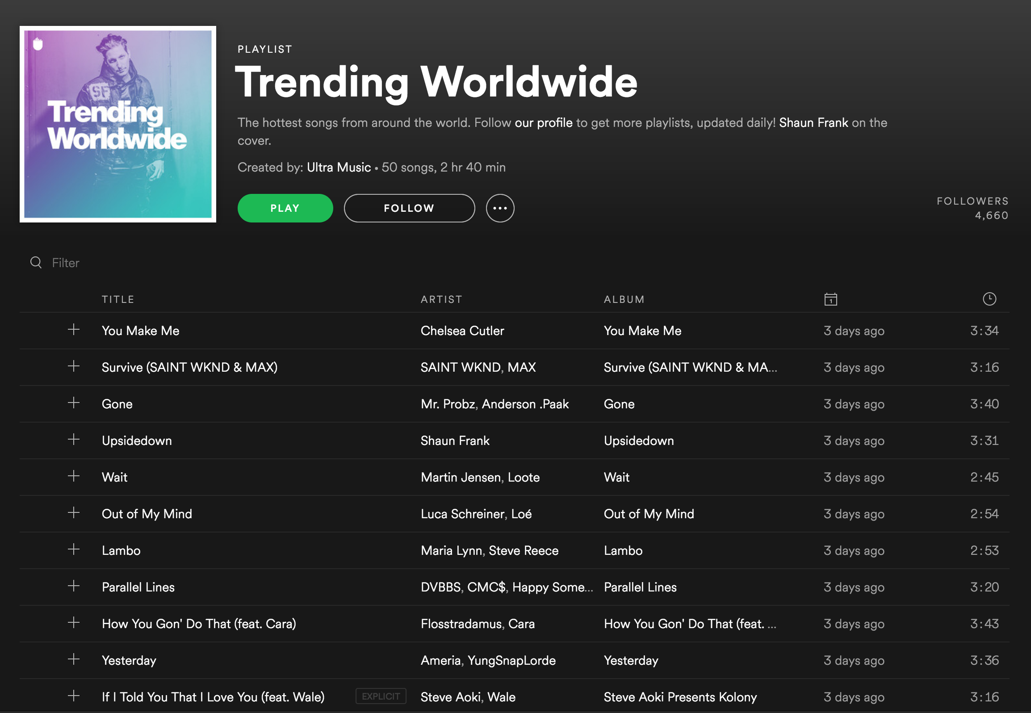Add "You Make Me" with its plus icon
The height and width of the screenshot is (713, 1031).
click(x=74, y=330)
